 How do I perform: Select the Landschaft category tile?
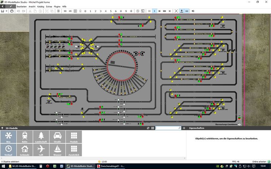click(41, 137)
